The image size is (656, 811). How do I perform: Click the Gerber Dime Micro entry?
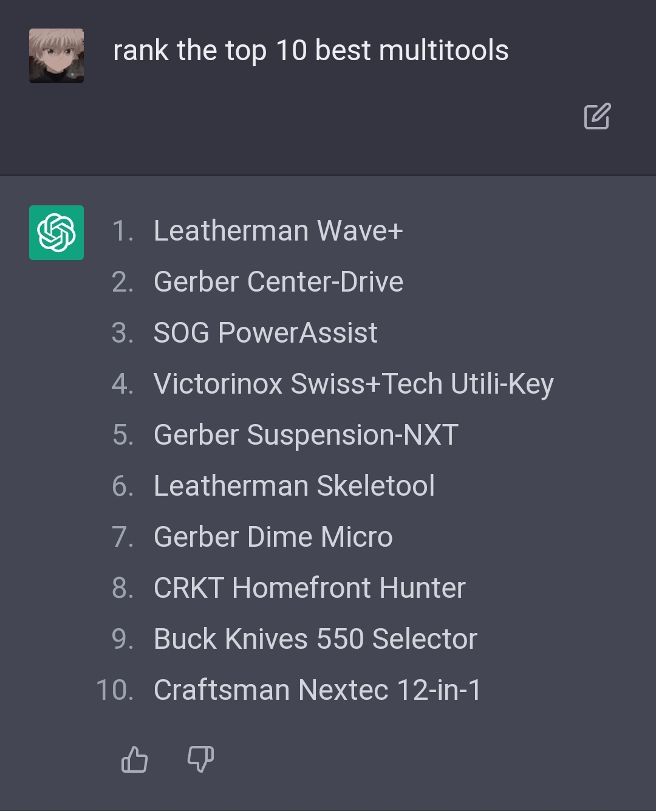coord(273,537)
